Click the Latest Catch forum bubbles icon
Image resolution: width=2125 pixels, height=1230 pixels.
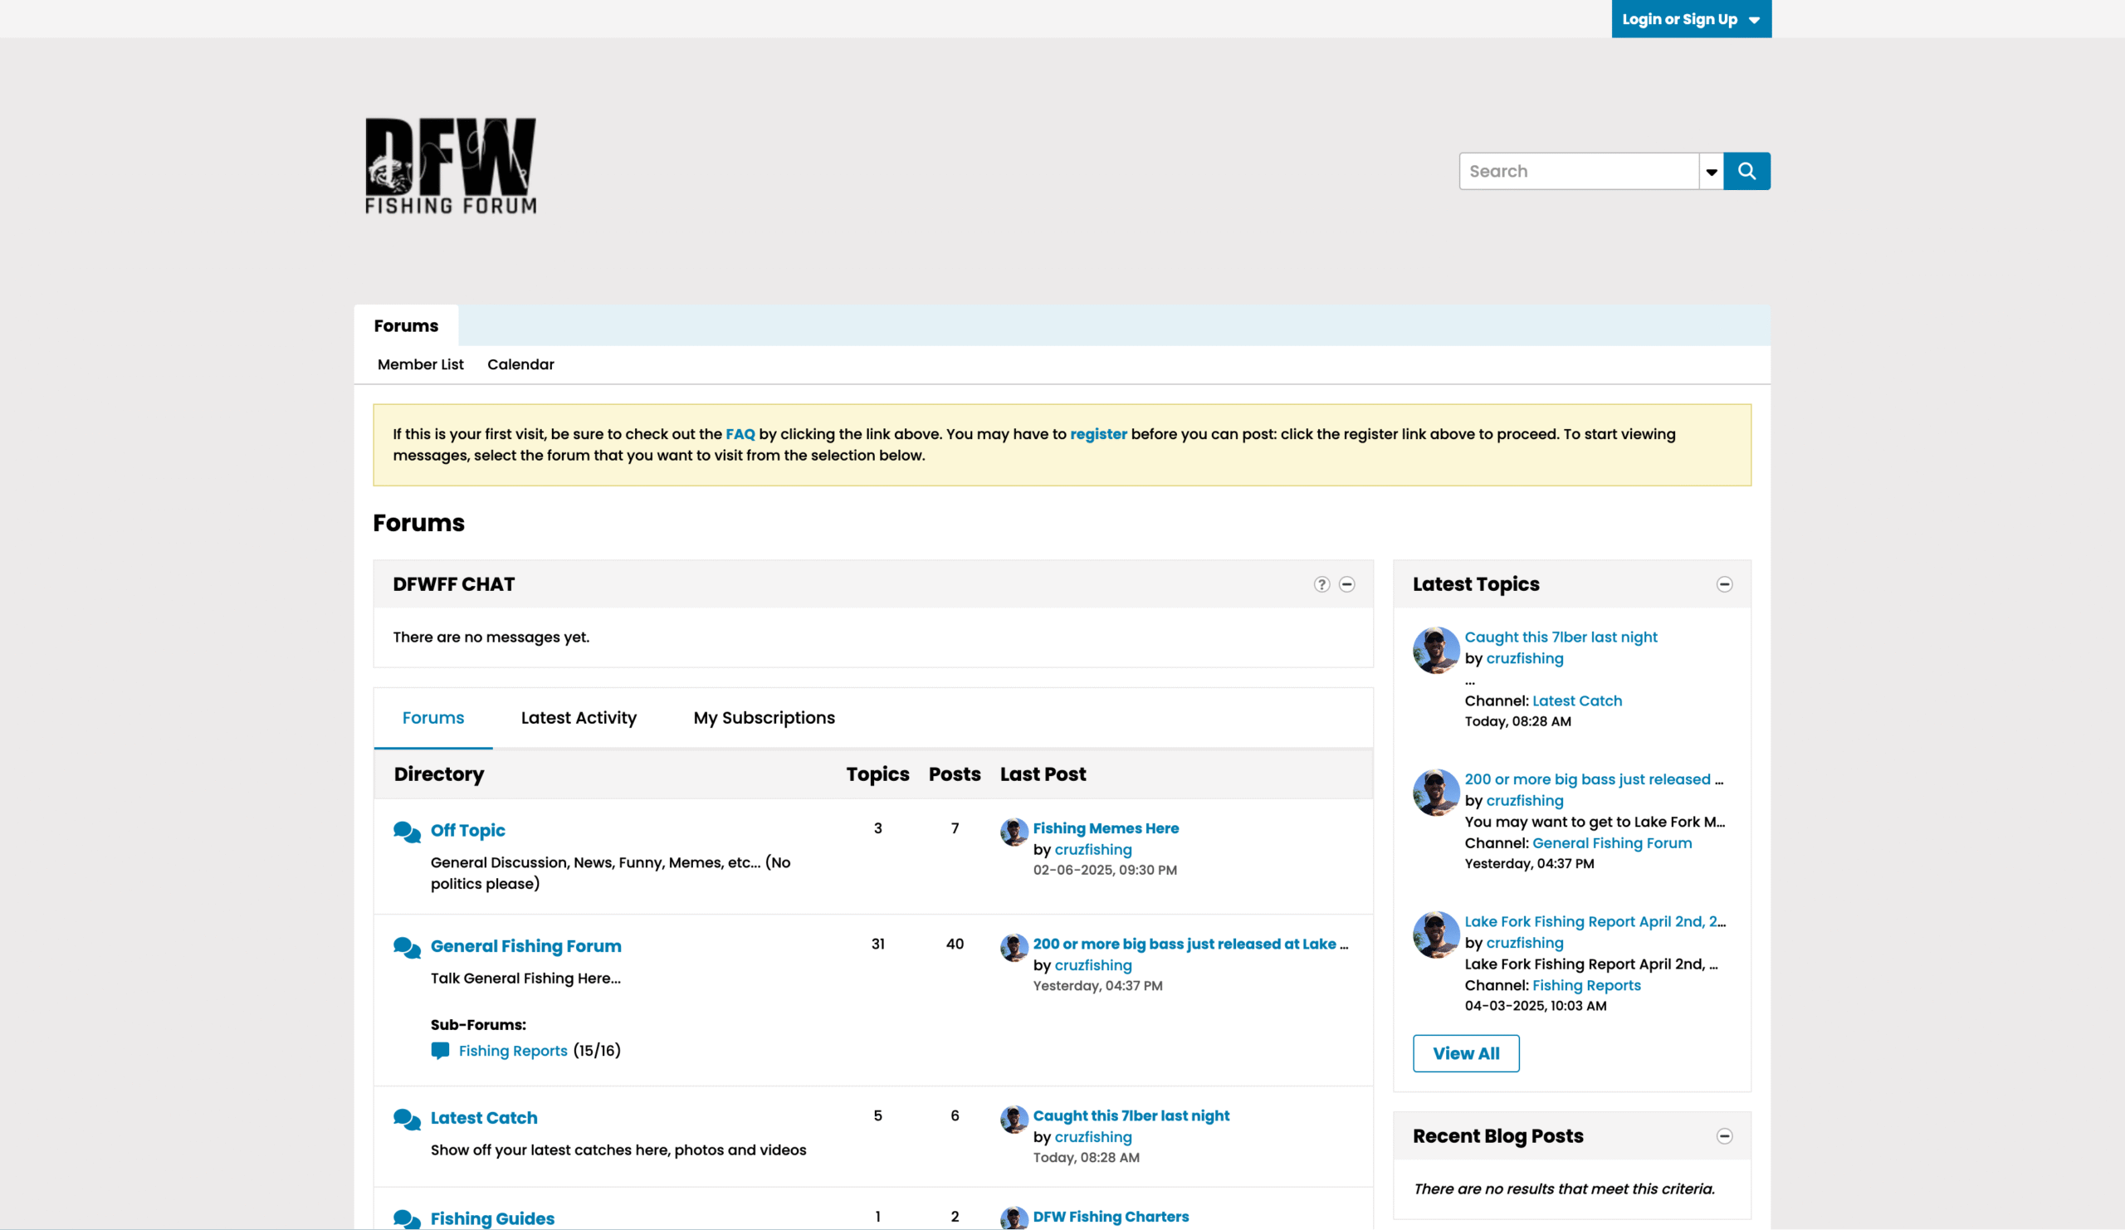[x=407, y=1119]
